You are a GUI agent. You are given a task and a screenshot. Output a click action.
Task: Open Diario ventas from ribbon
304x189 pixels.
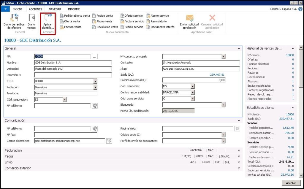(x=31, y=18)
